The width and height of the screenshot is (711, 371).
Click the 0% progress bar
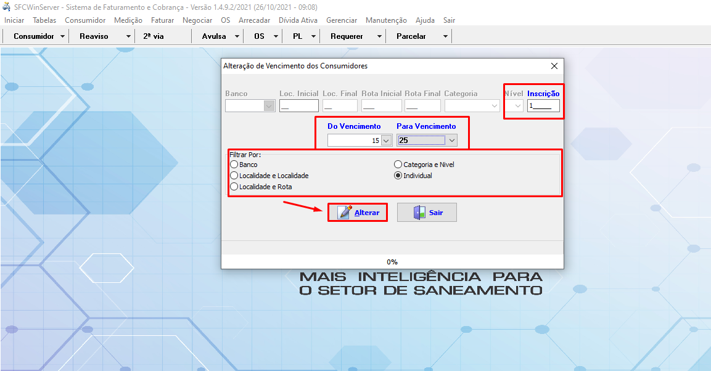(392, 262)
